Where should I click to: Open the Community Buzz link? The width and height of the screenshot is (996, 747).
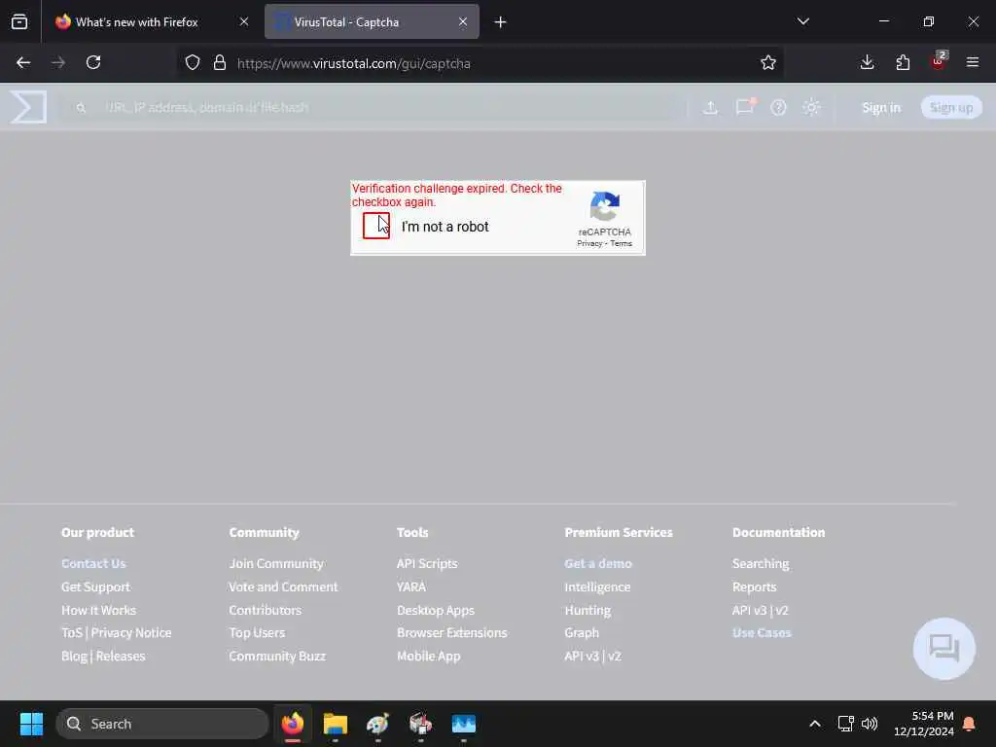pyautogui.click(x=277, y=657)
